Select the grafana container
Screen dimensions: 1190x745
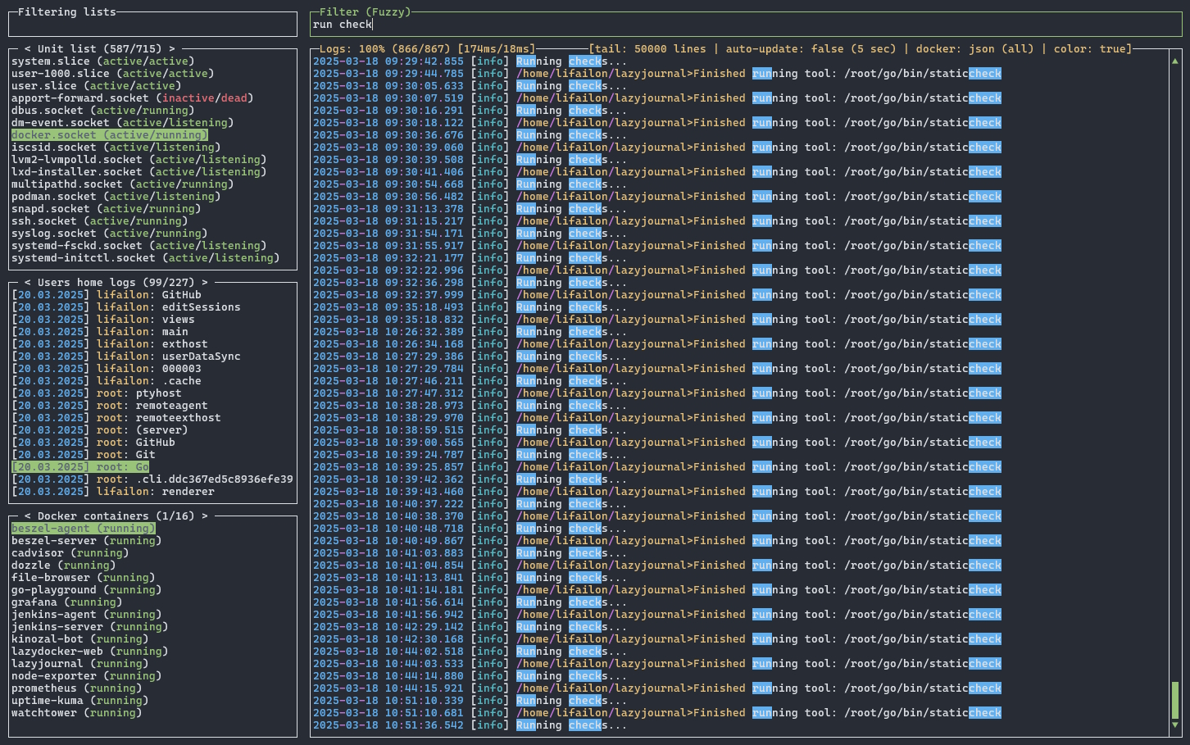coord(67,602)
